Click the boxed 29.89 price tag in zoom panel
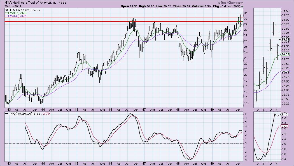This screenshot has width=294, height=166. coord(285,39)
